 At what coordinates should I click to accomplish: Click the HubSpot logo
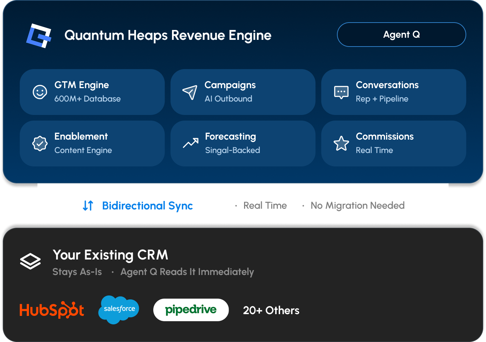(x=52, y=310)
